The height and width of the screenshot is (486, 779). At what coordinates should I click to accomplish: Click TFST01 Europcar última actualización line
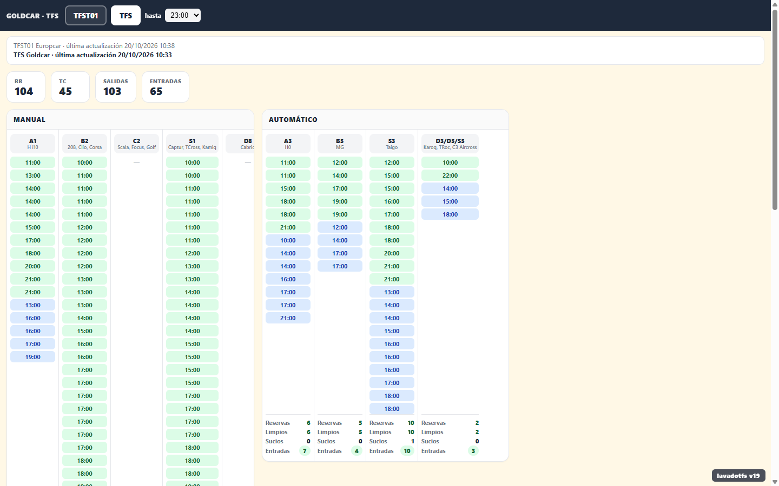point(94,46)
